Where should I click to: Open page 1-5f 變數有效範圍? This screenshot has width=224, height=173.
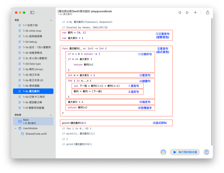[x=33, y=108]
